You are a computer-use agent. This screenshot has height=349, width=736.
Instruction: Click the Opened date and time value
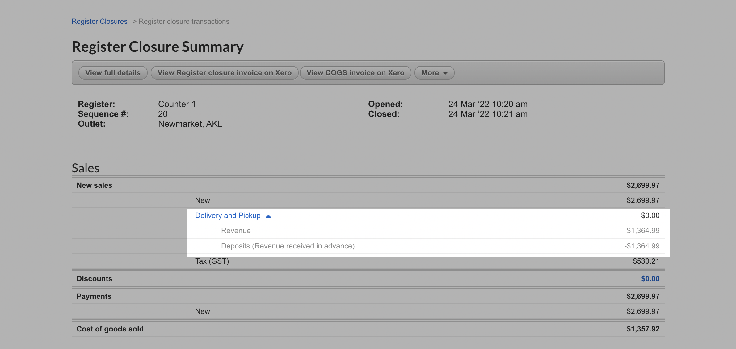click(488, 104)
